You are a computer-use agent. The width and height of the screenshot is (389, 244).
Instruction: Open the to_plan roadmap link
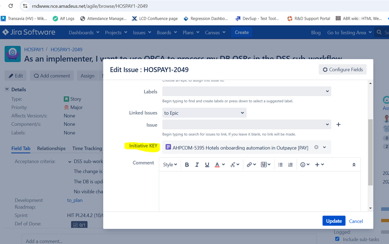75,200
